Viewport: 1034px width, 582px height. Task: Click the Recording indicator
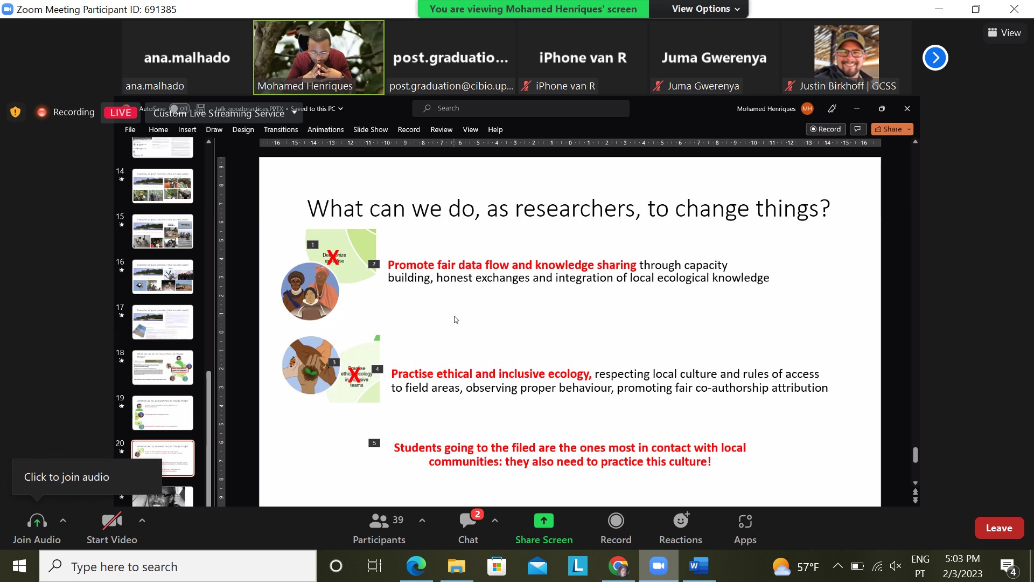click(65, 112)
